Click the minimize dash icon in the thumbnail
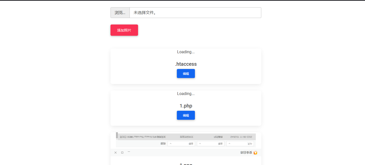The width and height of the screenshot is (365, 165). coord(129,152)
